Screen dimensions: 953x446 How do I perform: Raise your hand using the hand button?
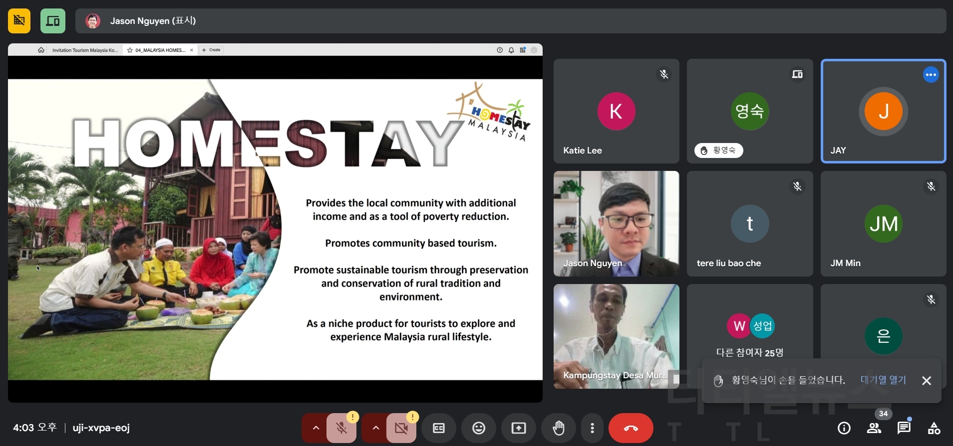click(x=559, y=428)
